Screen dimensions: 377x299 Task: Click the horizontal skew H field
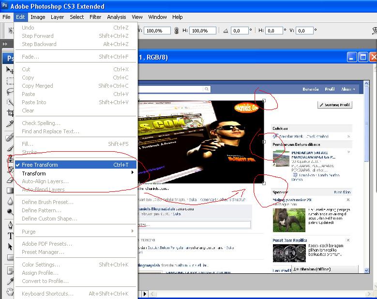[x=274, y=31]
